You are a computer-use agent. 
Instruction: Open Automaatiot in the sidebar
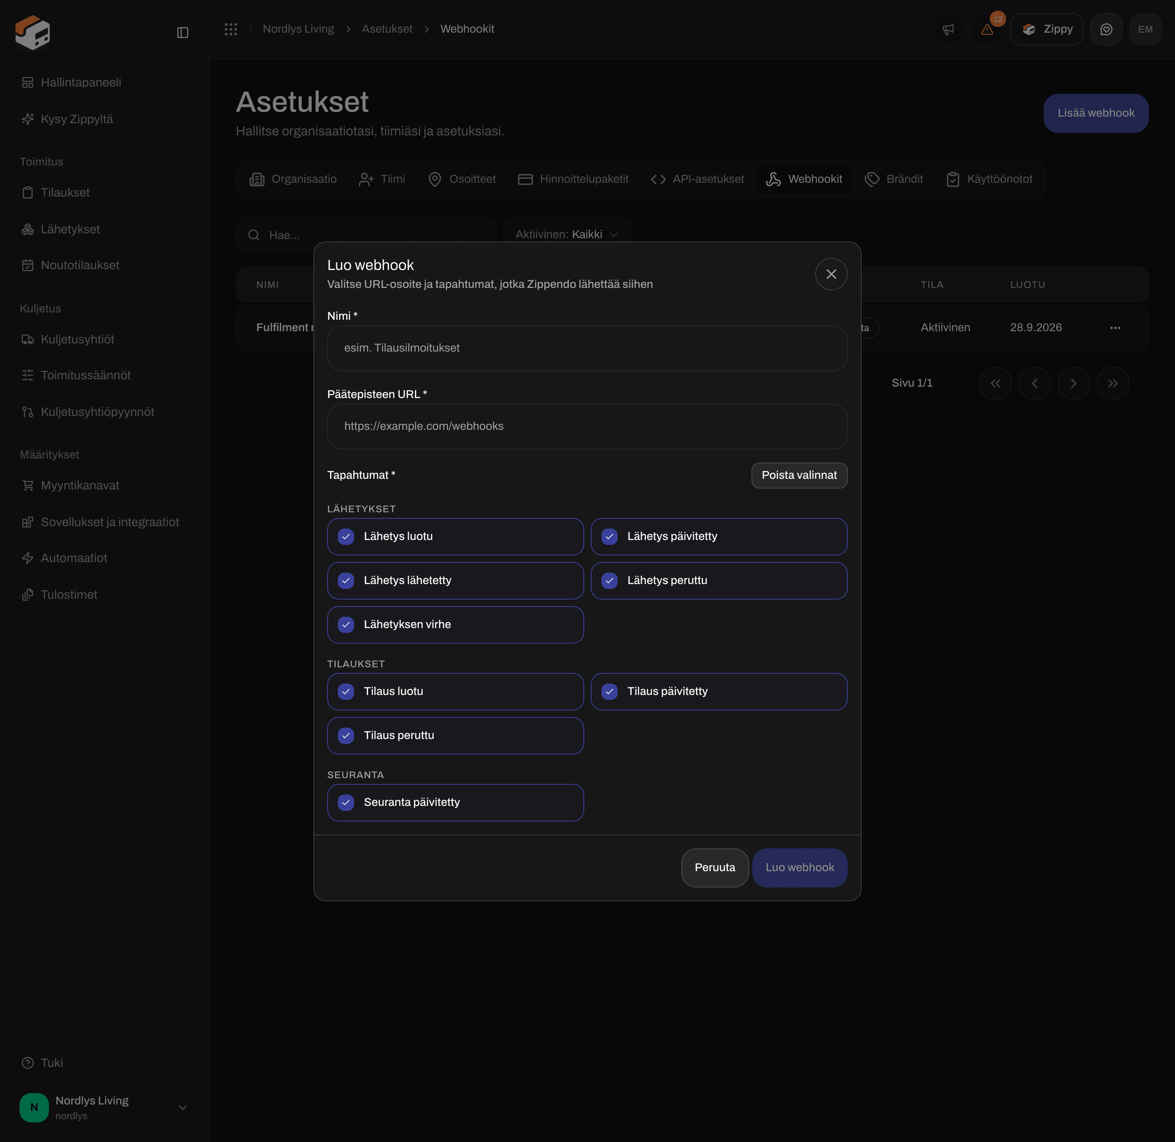pos(104,558)
